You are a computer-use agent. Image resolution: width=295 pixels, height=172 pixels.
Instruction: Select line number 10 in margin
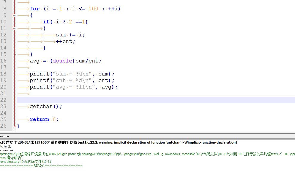pos(3,22)
